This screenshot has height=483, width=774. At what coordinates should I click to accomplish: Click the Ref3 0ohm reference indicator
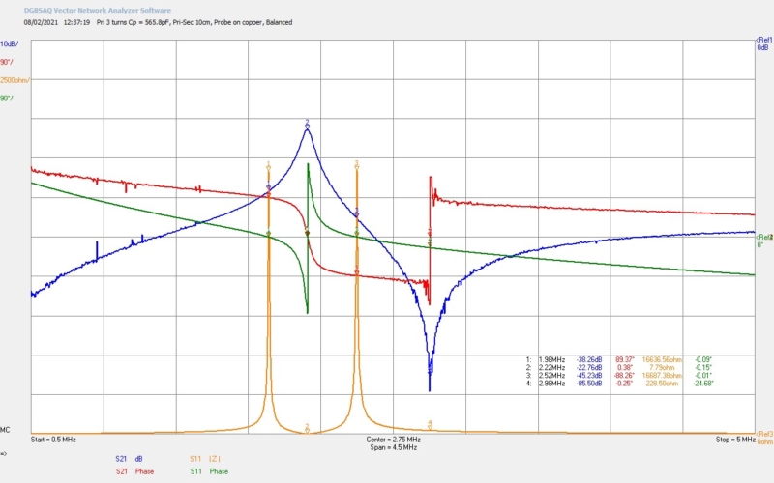coord(764,438)
